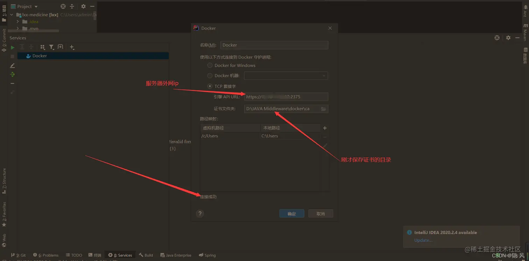The width and height of the screenshot is (529, 261).
Task: Collapse the lxx-medicine project root node
Action: click(12, 15)
